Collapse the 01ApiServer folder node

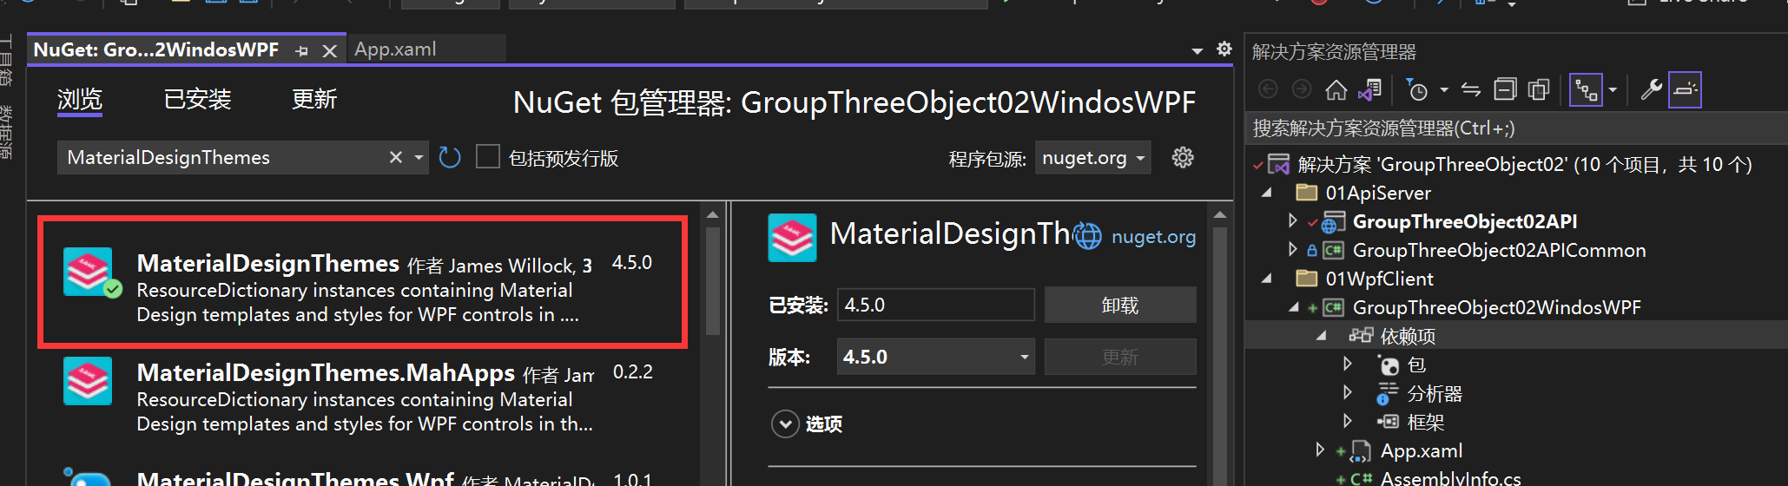[x=1267, y=193]
